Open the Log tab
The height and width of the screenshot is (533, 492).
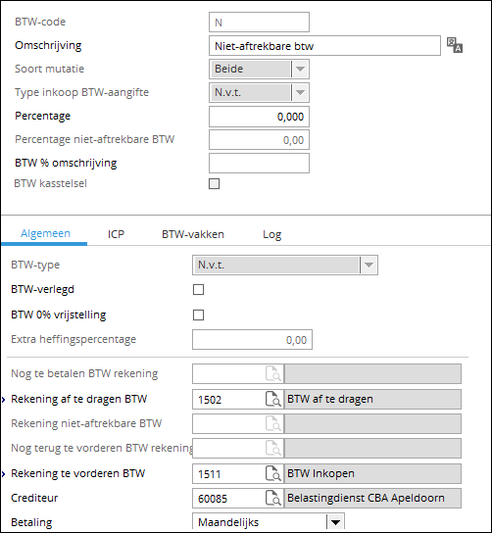click(x=272, y=234)
